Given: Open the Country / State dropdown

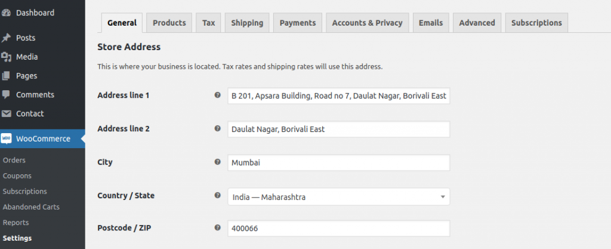Looking at the screenshot, I should click(x=338, y=196).
